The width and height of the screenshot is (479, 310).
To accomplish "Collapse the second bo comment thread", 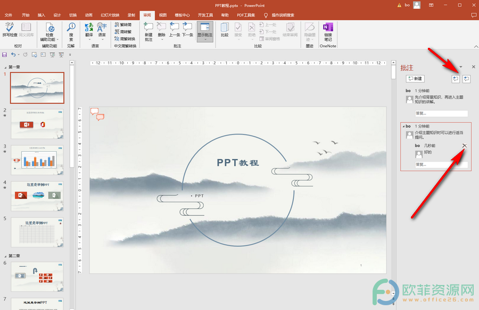I will 403,127.
